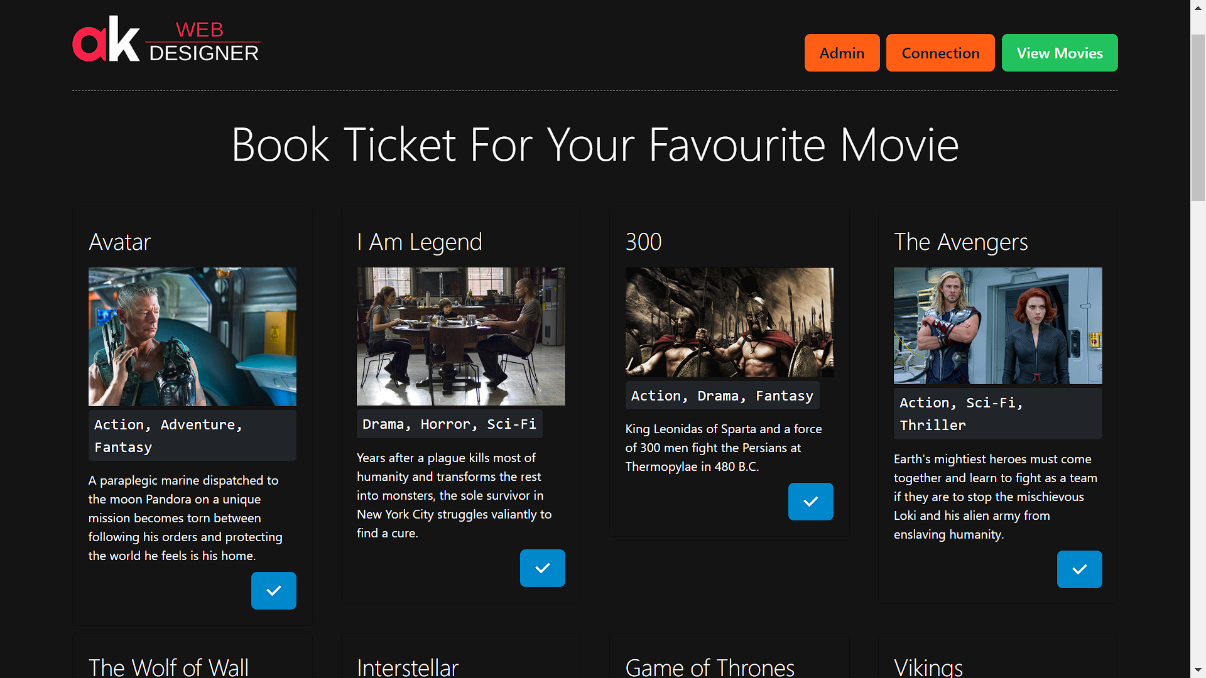
Task: Click the scroll down arrow of scrollbar
Action: (x=1198, y=670)
